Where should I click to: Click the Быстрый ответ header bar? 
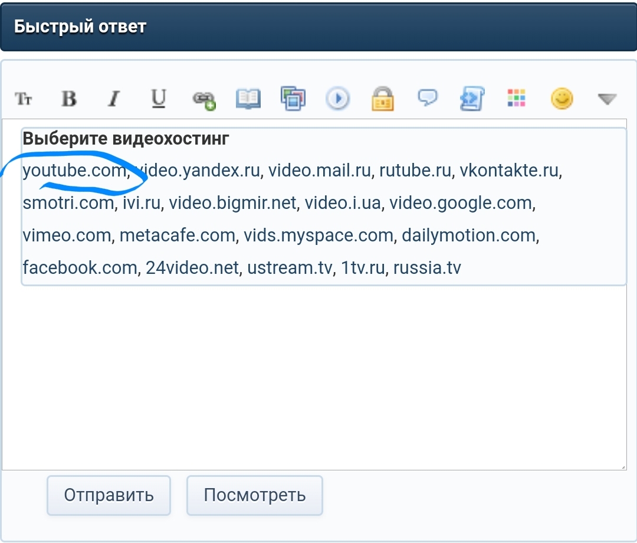click(318, 27)
